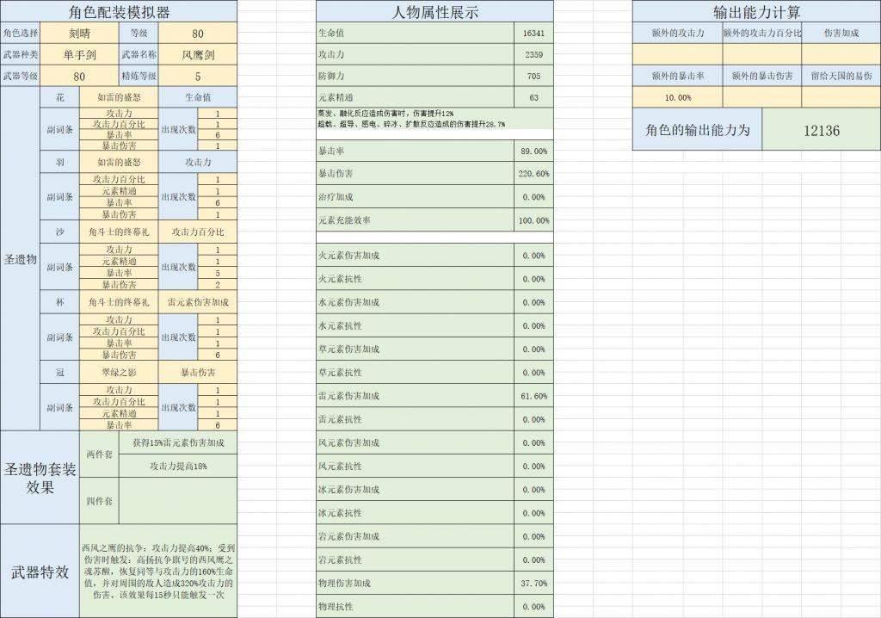Select the extra crit rate cell showing 10.00%

(x=678, y=97)
